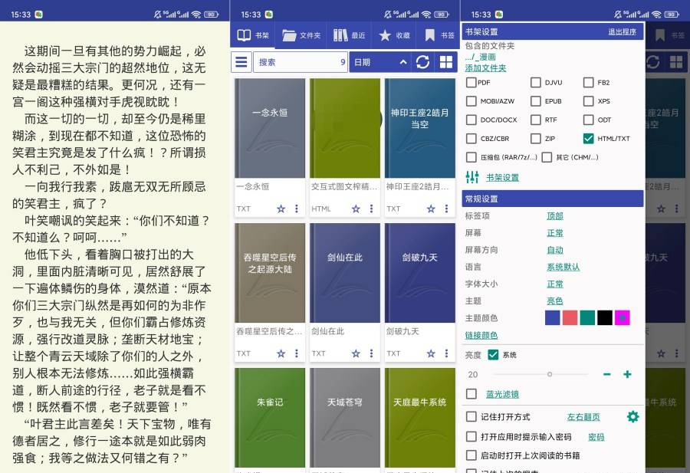690x473 pixels.
Task: Open more options for 剑仙在此 book
Action: coord(372,353)
